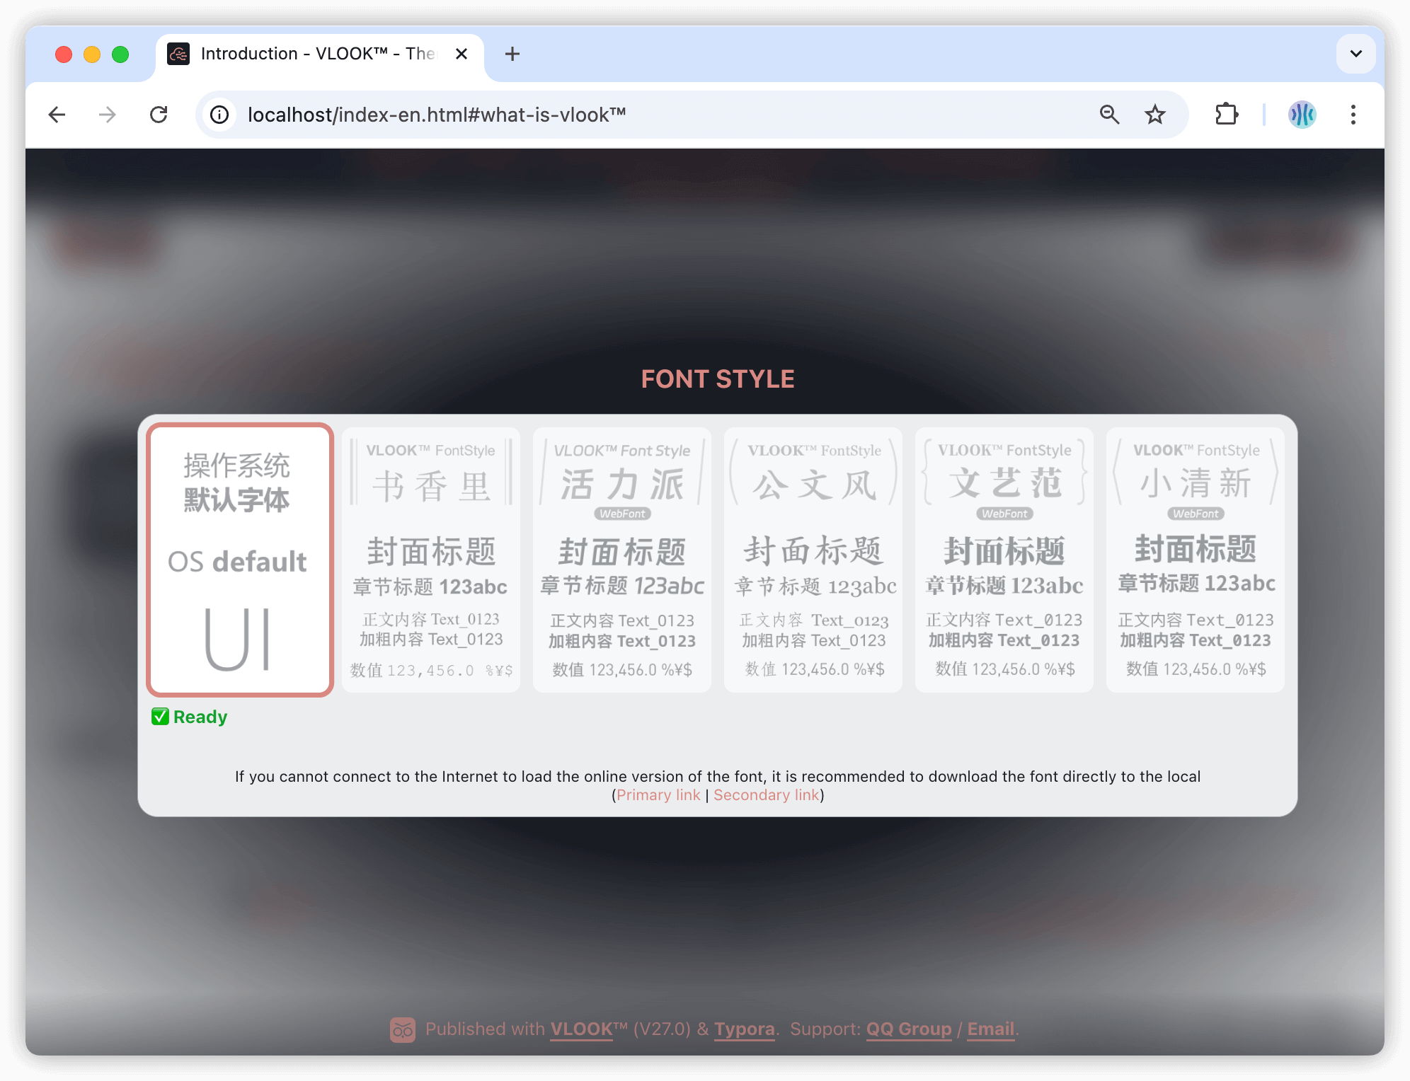This screenshot has height=1081, width=1410.
Task: Open the zoom magnifier in address bar
Action: pyautogui.click(x=1109, y=115)
